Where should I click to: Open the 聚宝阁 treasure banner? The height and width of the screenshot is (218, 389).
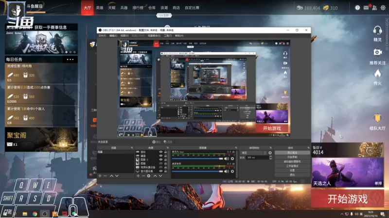tap(41, 140)
